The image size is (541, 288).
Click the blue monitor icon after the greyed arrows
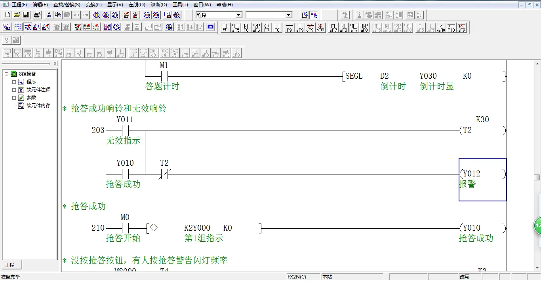(210, 27)
